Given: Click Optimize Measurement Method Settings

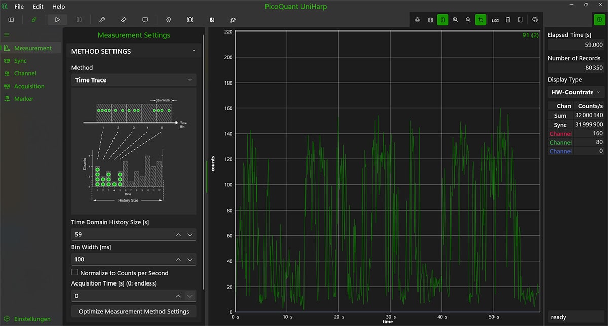Looking at the screenshot, I should pos(133,311).
